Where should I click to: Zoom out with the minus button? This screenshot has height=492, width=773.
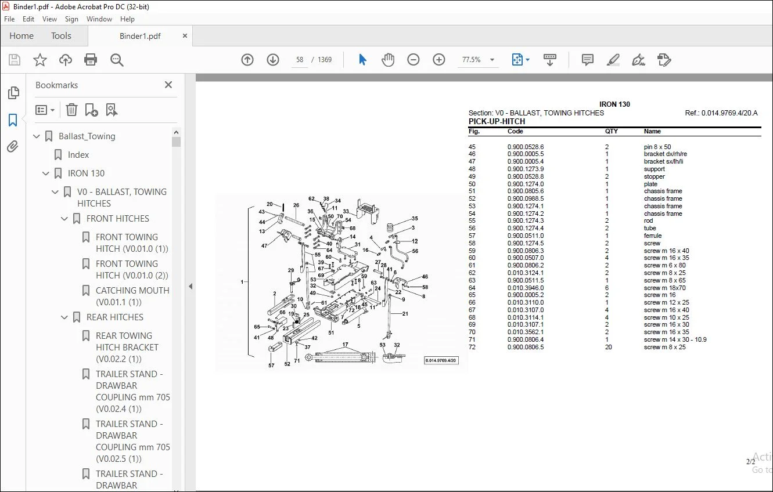coord(414,60)
